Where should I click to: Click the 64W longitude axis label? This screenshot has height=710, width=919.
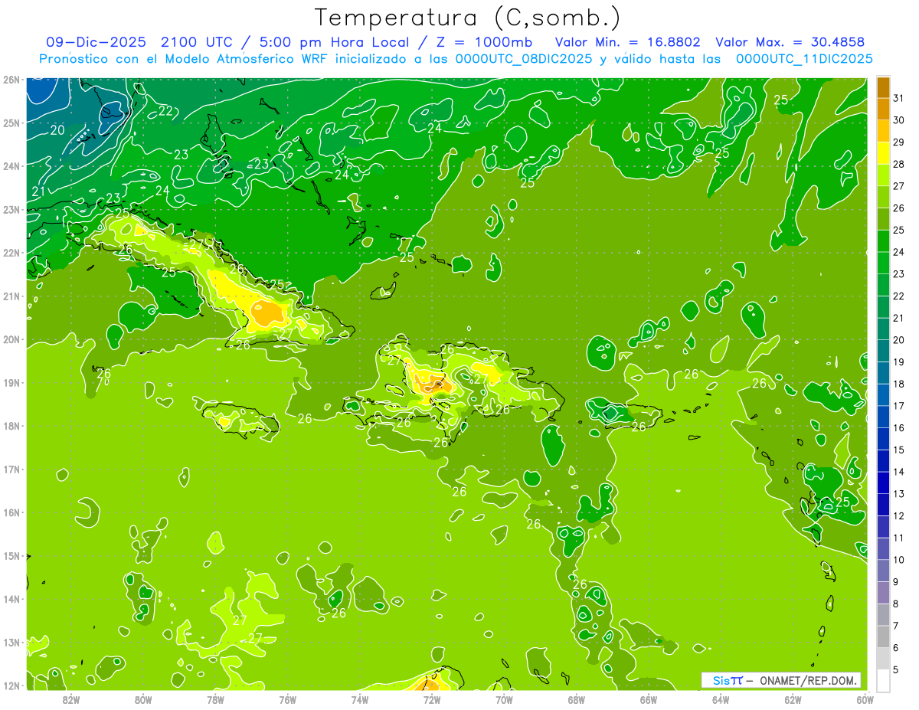coord(721,699)
